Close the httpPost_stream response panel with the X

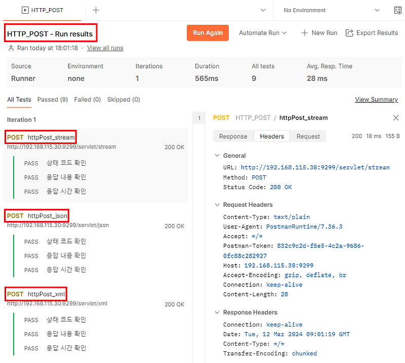pyautogui.click(x=395, y=118)
